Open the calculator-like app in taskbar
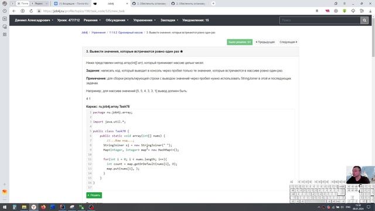 (x=14, y=207)
